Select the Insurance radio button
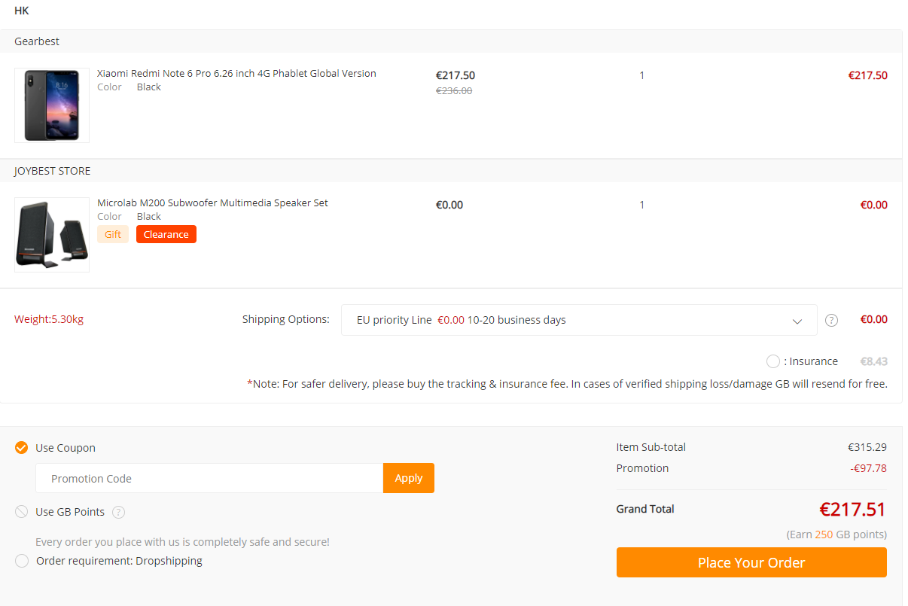Image resolution: width=908 pixels, height=606 pixels. click(772, 361)
